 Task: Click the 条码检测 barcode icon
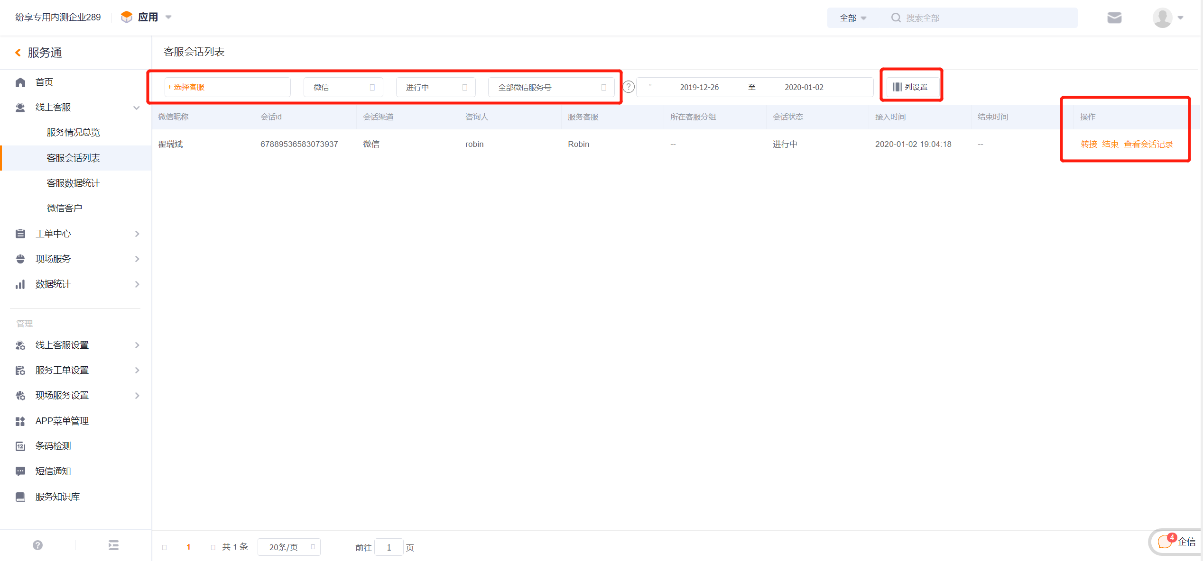(x=20, y=446)
